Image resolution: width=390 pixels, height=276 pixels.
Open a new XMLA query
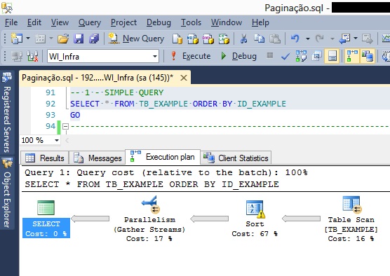point(224,39)
